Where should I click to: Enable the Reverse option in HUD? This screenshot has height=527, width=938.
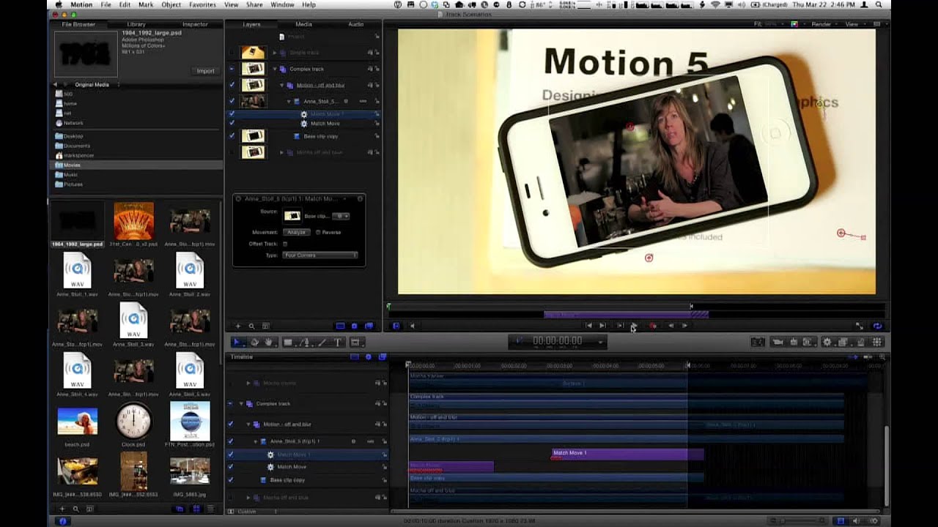[318, 232]
